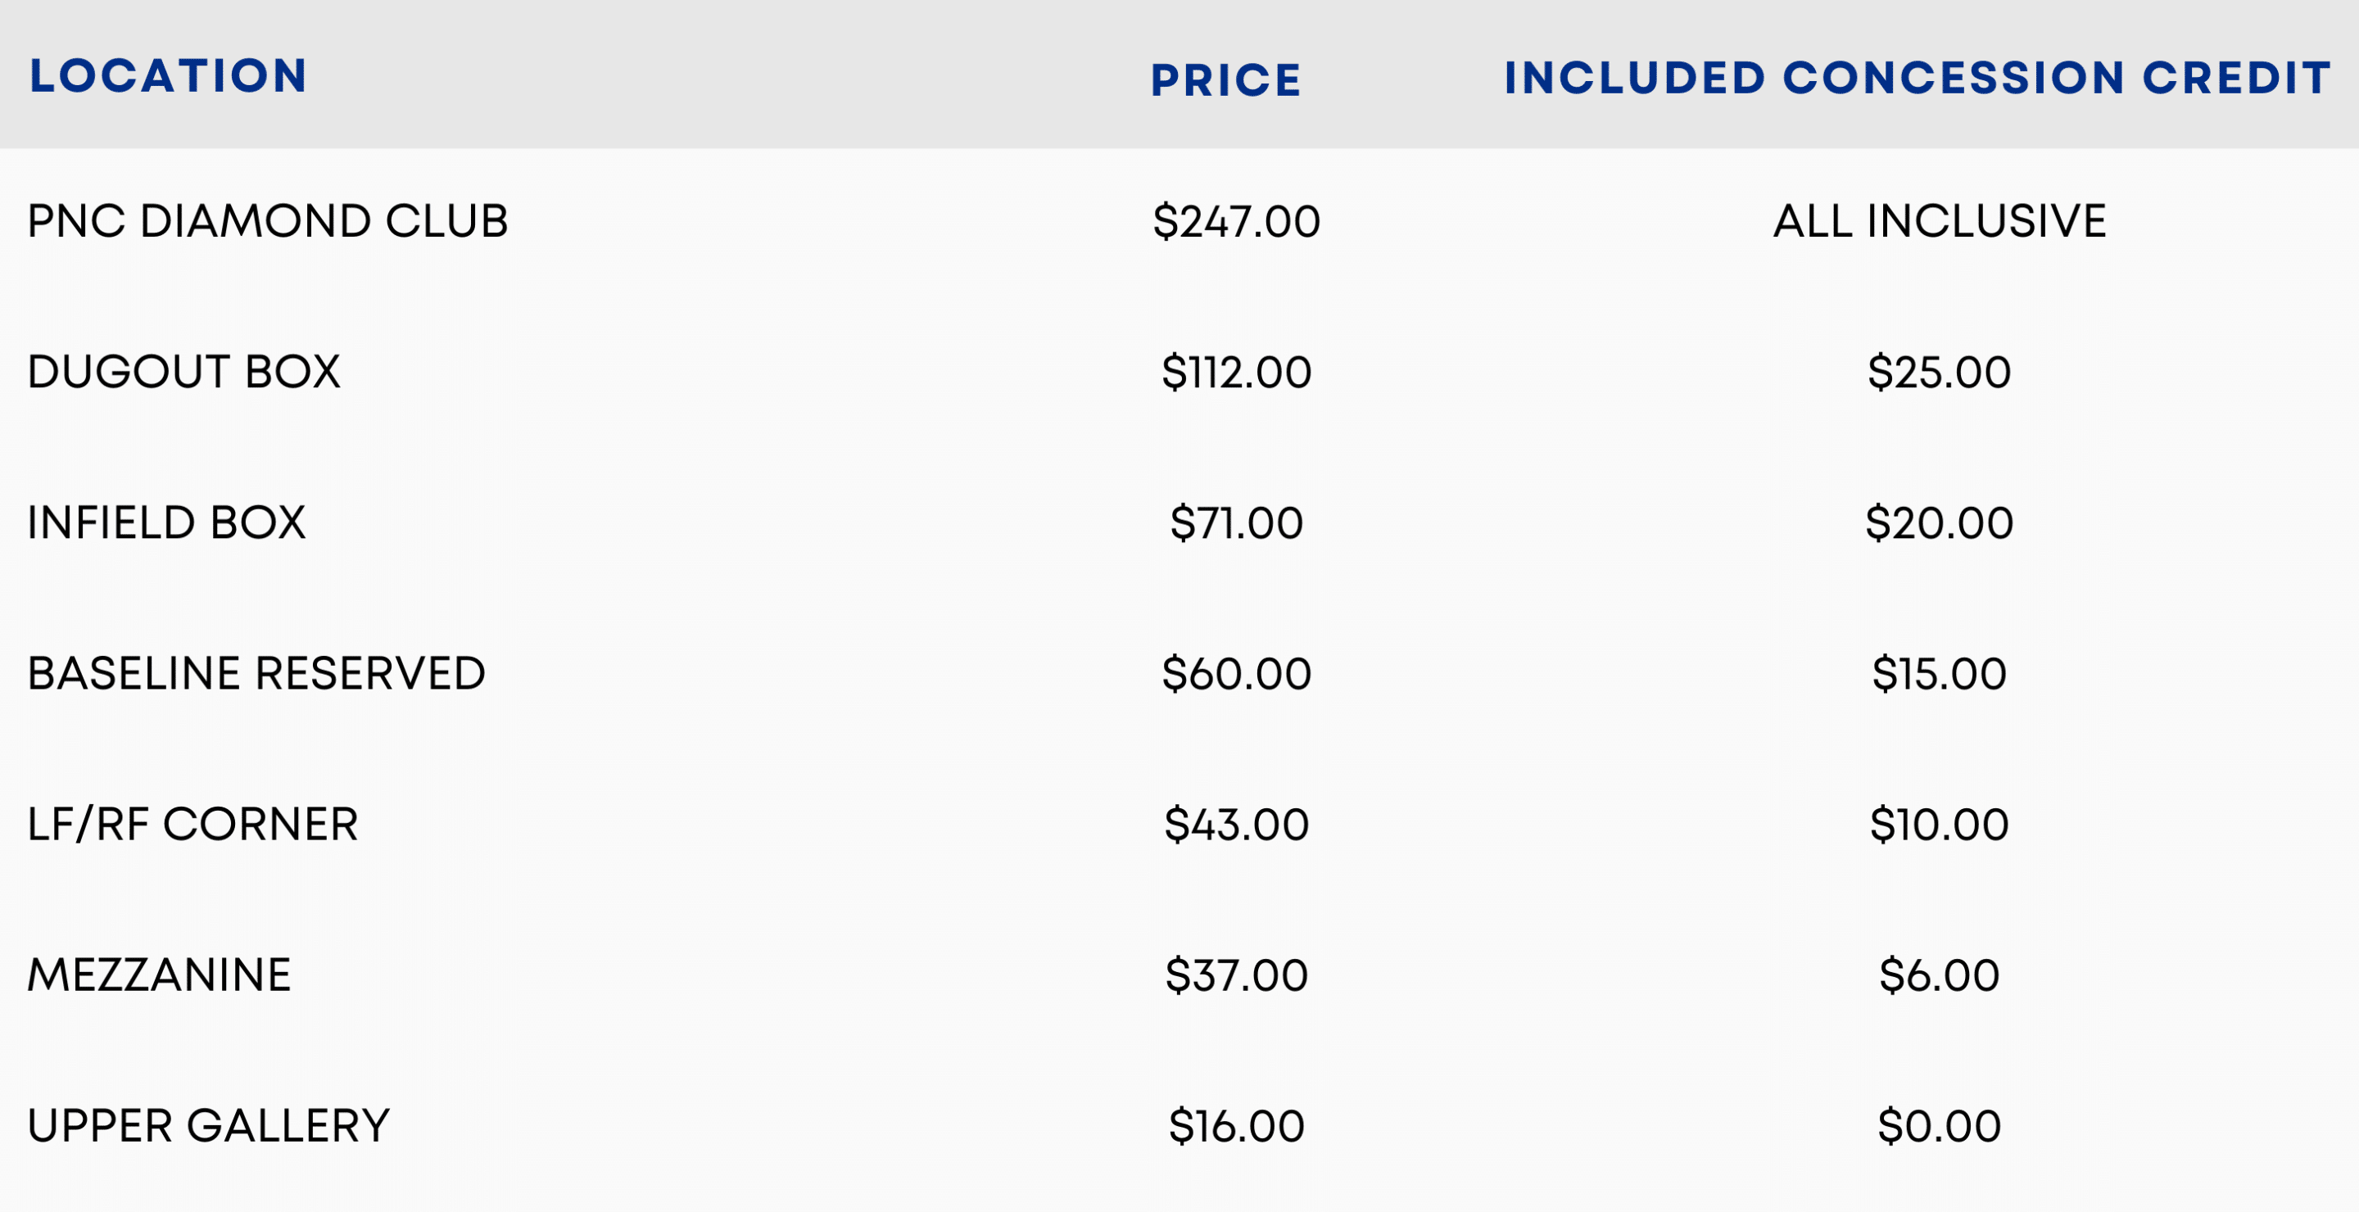Click the $16.00 price
The image size is (2359, 1212).
tap(1236, 1126)
